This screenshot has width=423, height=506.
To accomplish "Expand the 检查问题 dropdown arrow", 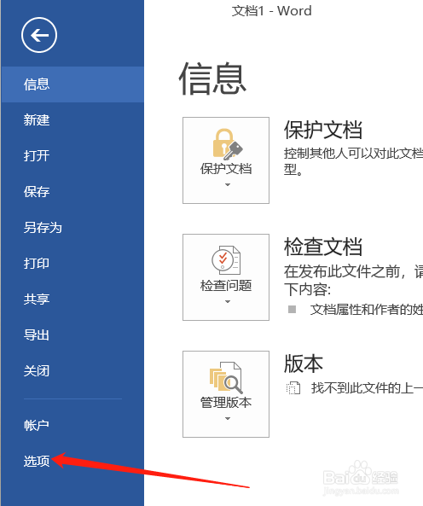I will (228, 302).
